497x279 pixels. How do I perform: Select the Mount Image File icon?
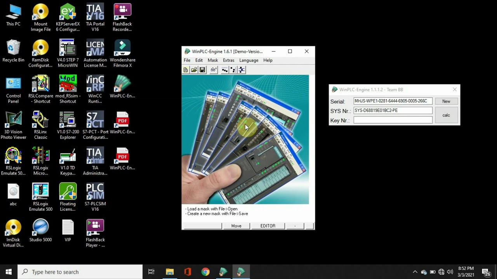click(40, 18)
